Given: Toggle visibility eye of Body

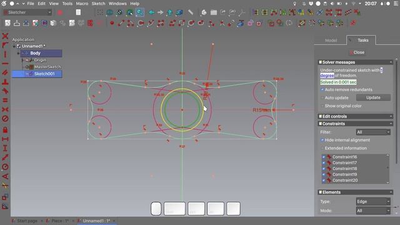Looking at the screenshot, I should (x=22, y=53).
